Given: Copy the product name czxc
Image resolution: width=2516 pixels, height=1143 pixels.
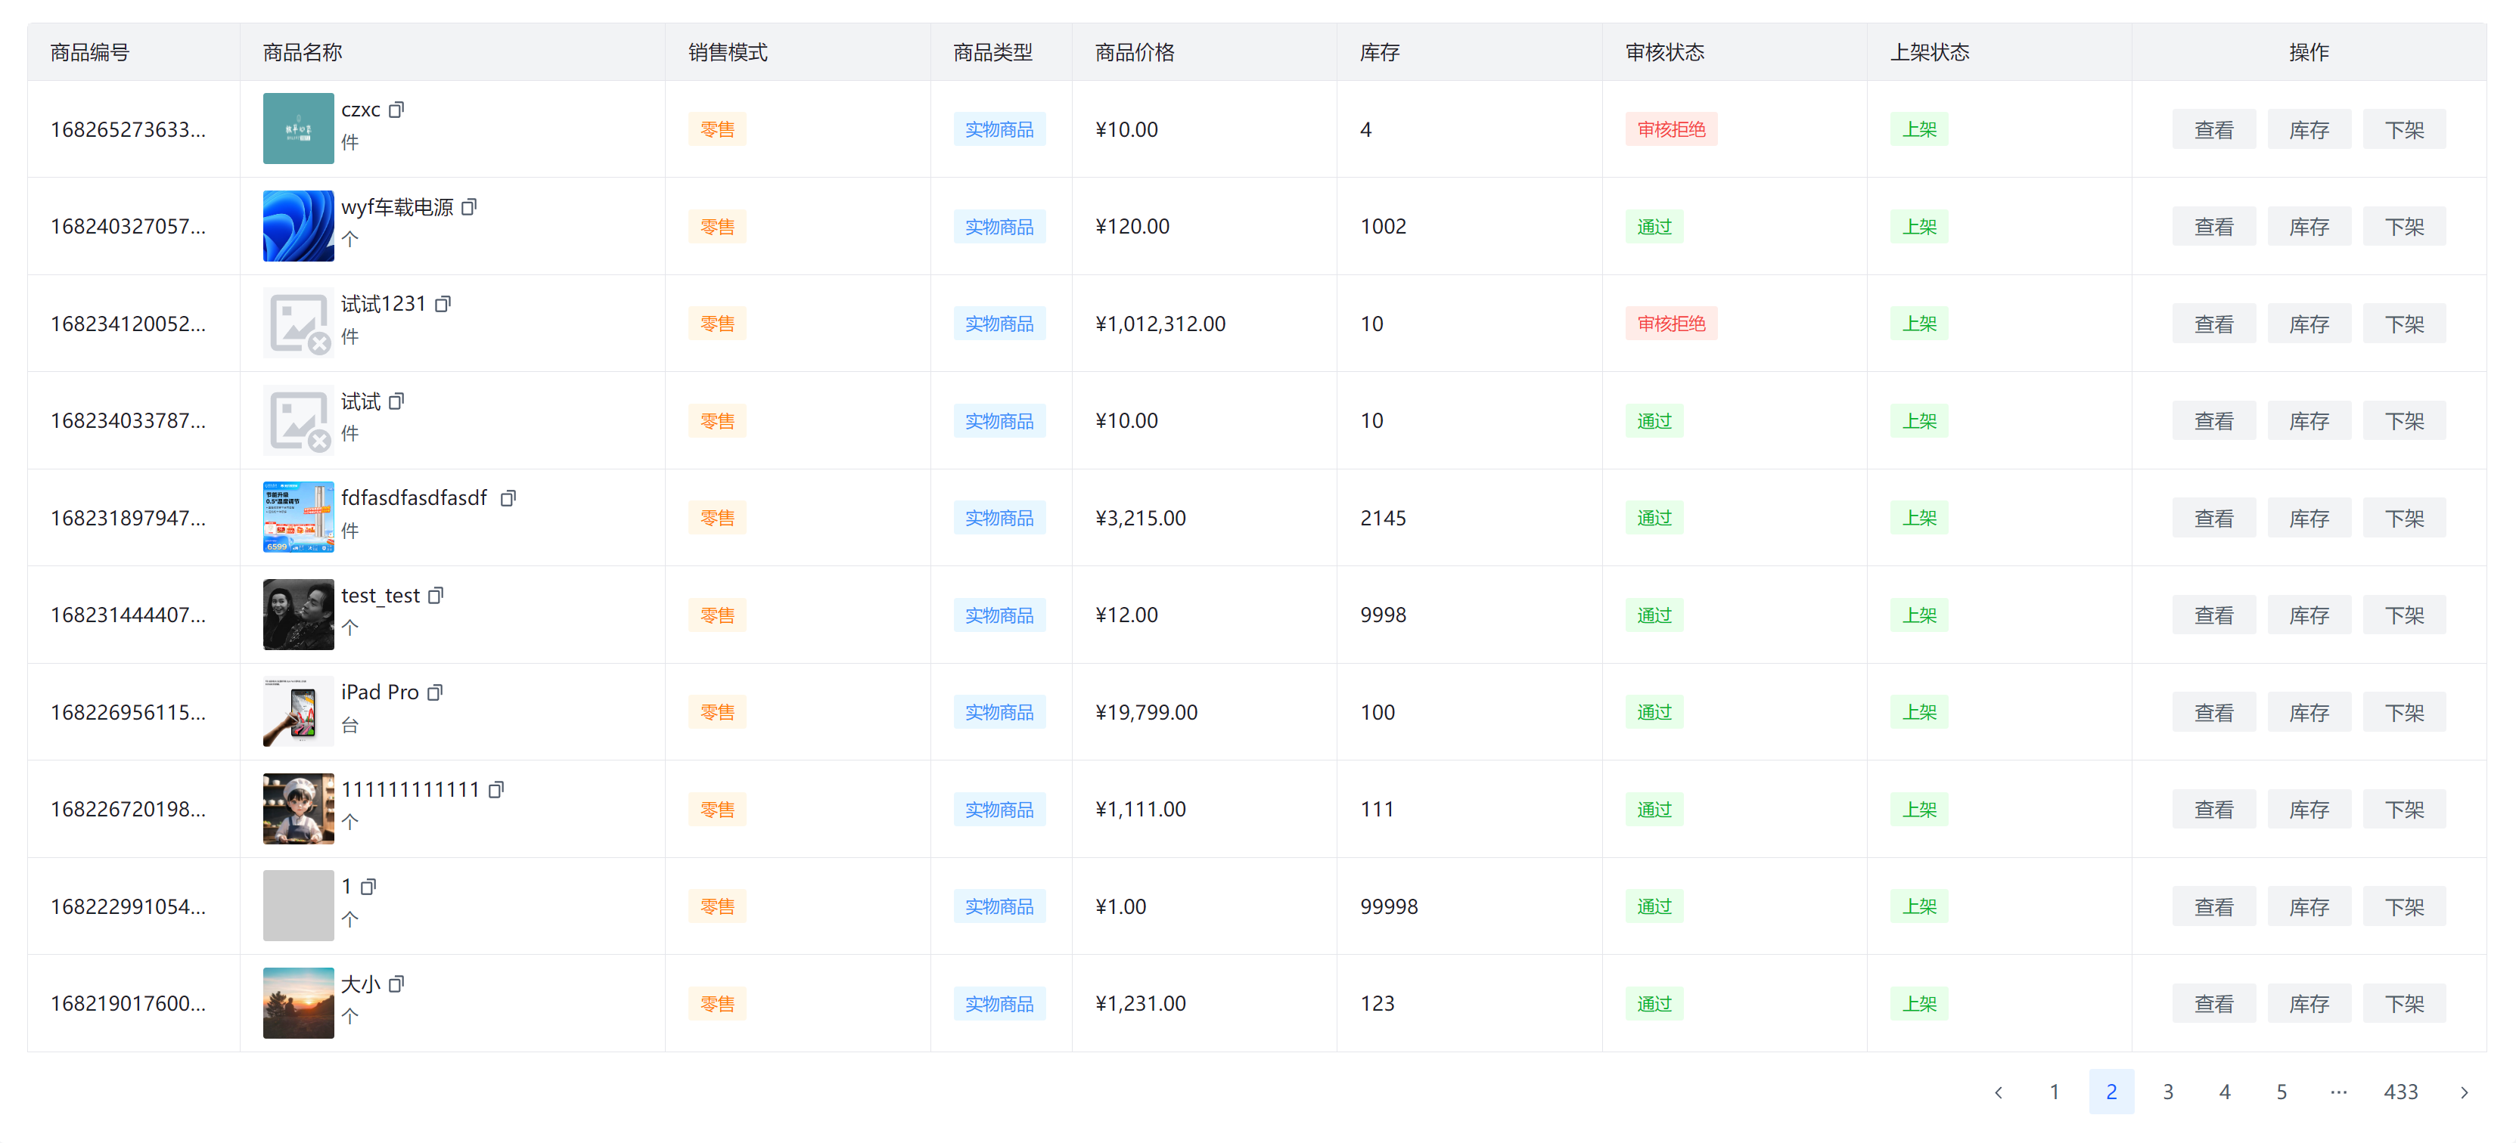Looking at the screenshot, I should [396, 110].
